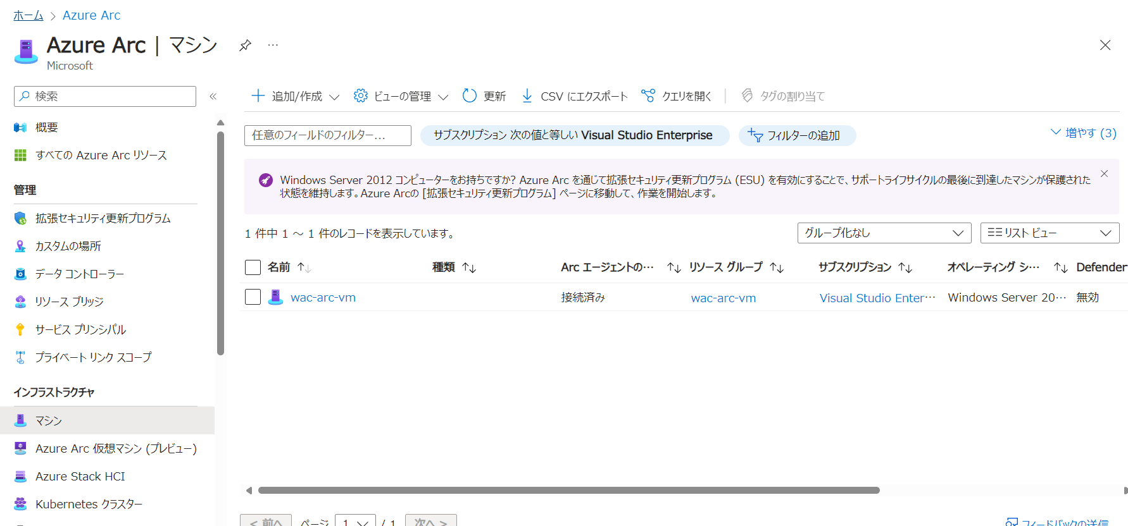Click the Defender column header
This screenshot has height=526, width=1128.
(1101, 267)
